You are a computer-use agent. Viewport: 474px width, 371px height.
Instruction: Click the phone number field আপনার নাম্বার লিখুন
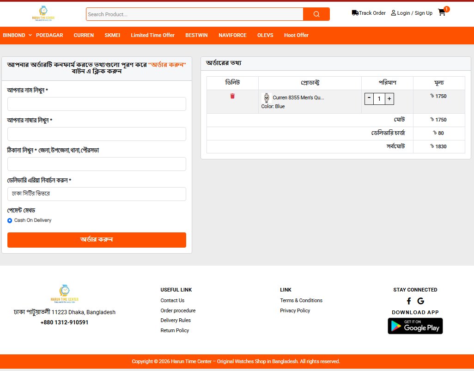(x=97, y=134)
